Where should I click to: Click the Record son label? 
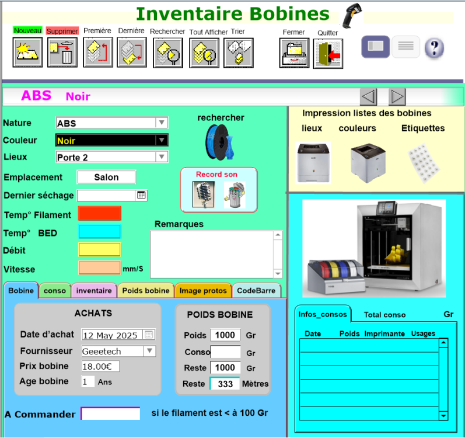click(x=216, y=174)
